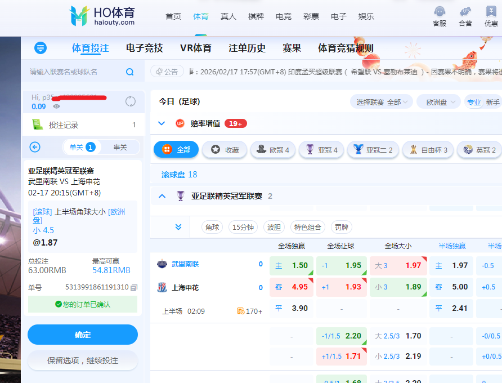Viewport: 502px width, 383px height.
Task: Open the partnership handshake icon
Action: (x=465, y=12)
